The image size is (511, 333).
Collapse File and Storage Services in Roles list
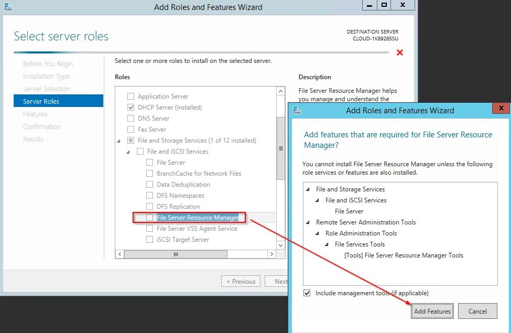[118, 141]
